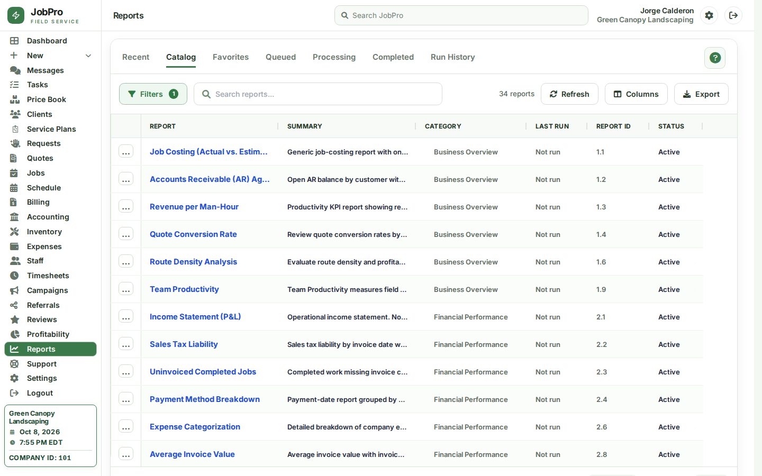
Task: Open the Uninvoiced Completed Jobs report
Action: 203,372
